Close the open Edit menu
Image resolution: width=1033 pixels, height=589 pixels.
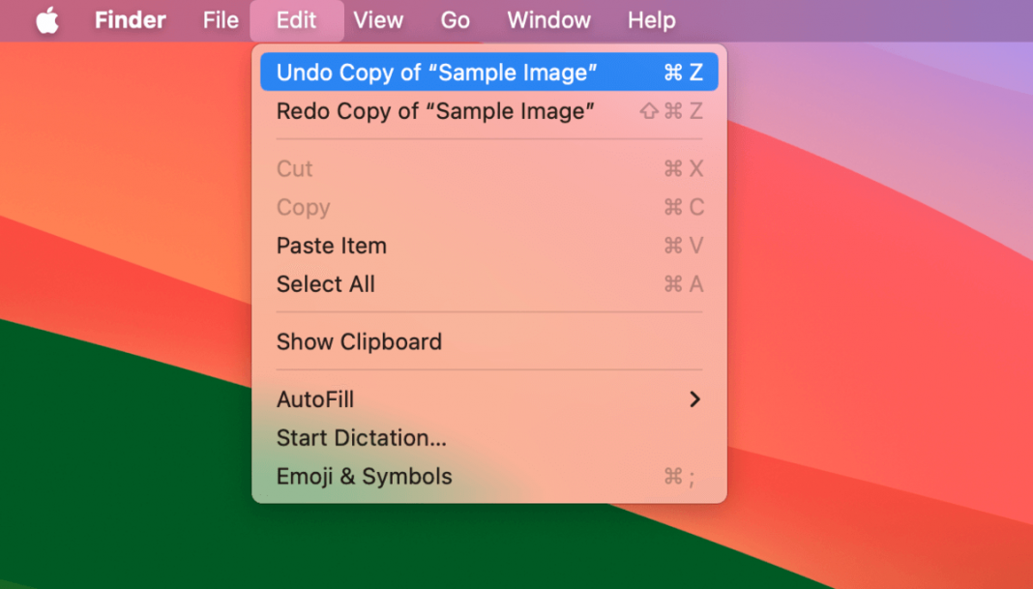(x=296, y=20)
